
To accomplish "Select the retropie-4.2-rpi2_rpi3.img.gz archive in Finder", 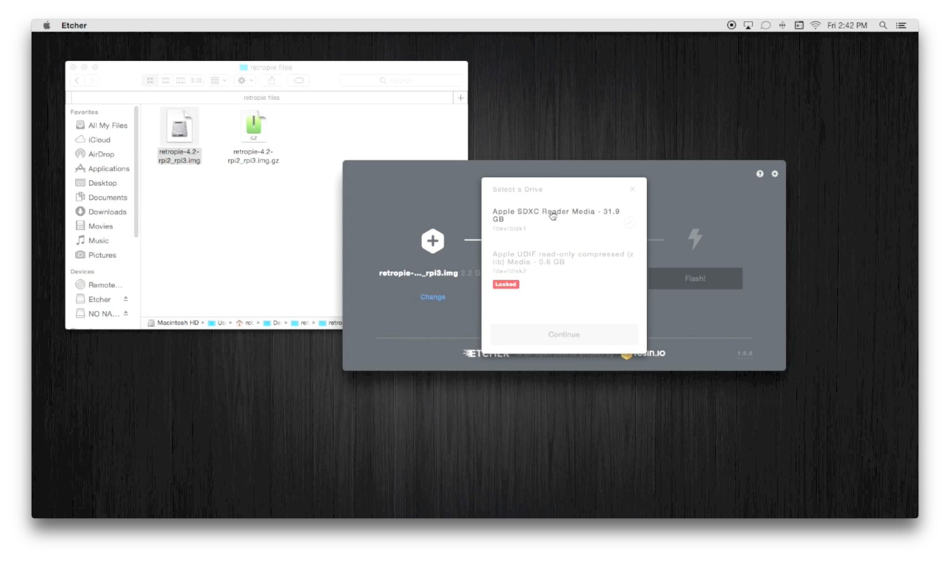I will (253, 136).
